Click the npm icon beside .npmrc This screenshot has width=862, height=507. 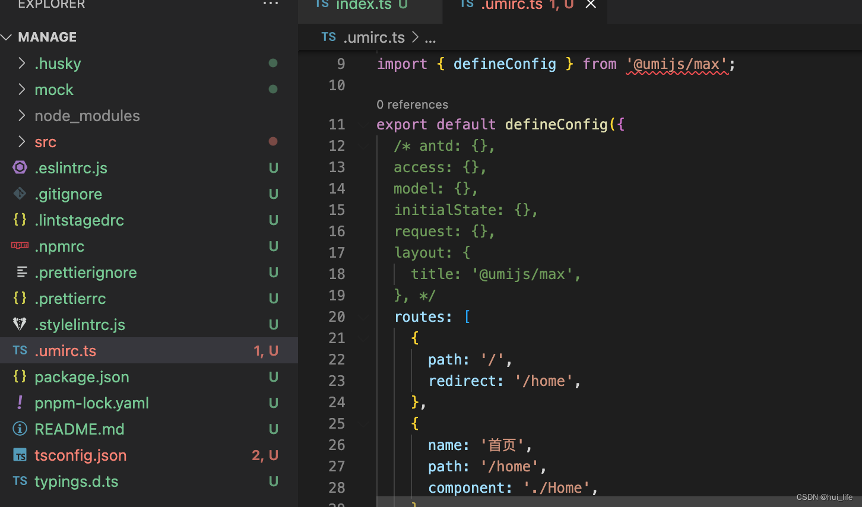point(20,245)
